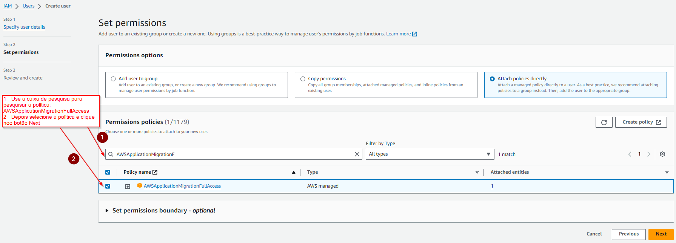Viewport: 676px width, 243px height.
Task: Expand AWSApplicationMigrationFullAccess policy row details
Action: pyautogui.click(x=128, y=186)
